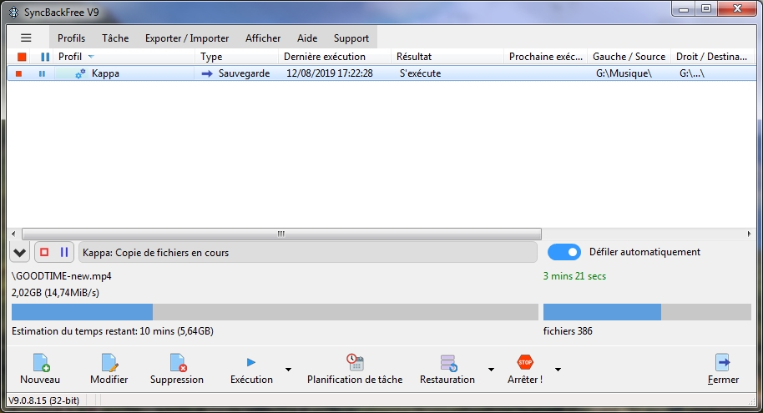The image size is (763, 413).
Task: Pause the Kappa profile row
Action: [42, 73]
